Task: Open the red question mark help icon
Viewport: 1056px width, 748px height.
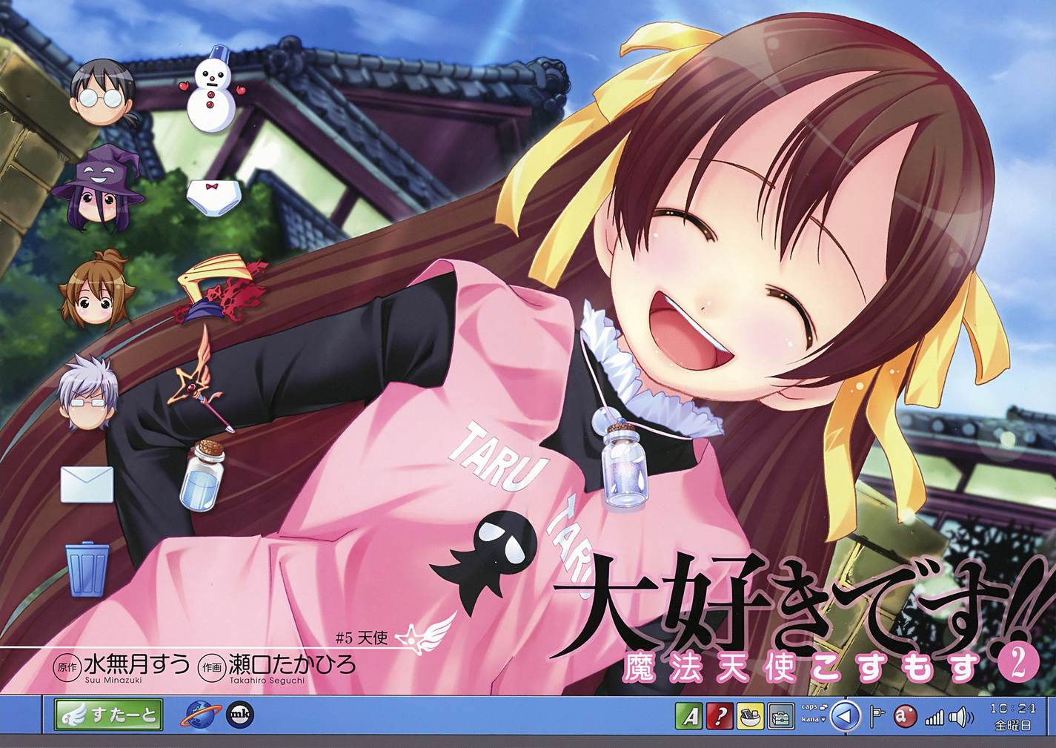Action: 720,716
